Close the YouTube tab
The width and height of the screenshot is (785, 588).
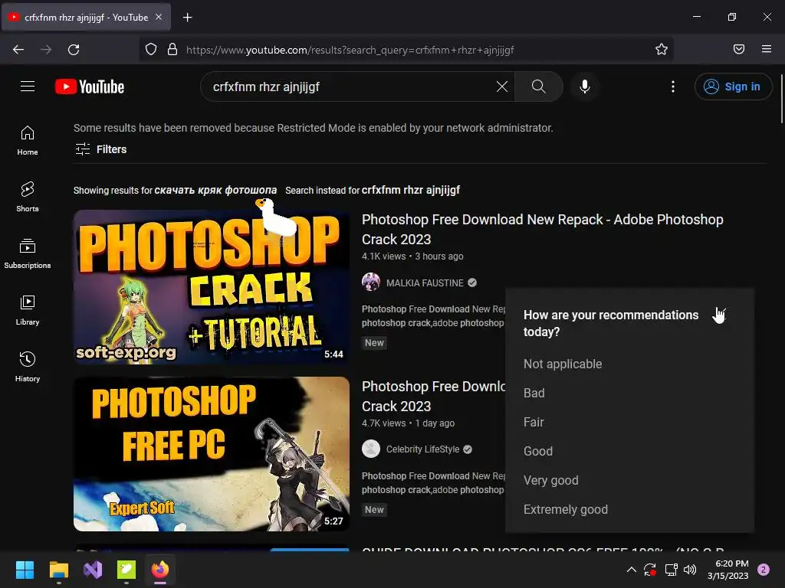pos(159,17)
